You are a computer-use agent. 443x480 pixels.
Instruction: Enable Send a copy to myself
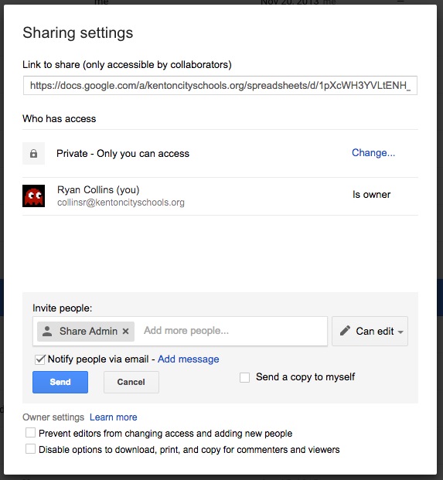pos(244,377)
